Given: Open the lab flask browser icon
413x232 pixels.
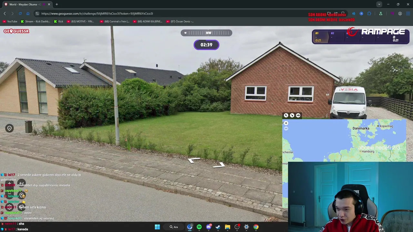Looking at the screenshot, I should click(x=381, y=14).
